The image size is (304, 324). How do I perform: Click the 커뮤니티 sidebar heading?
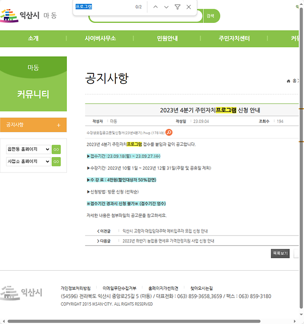coord(33,94)
